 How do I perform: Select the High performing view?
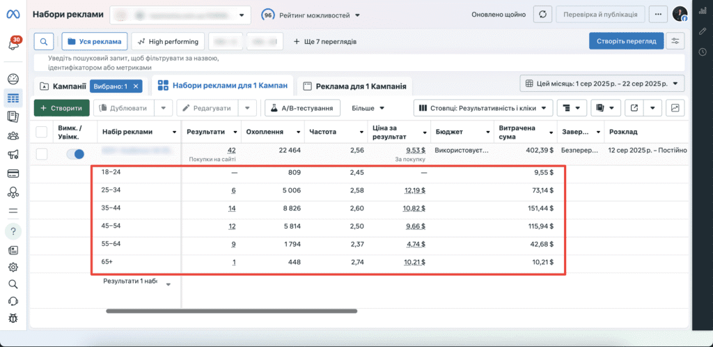pos(168,41)
